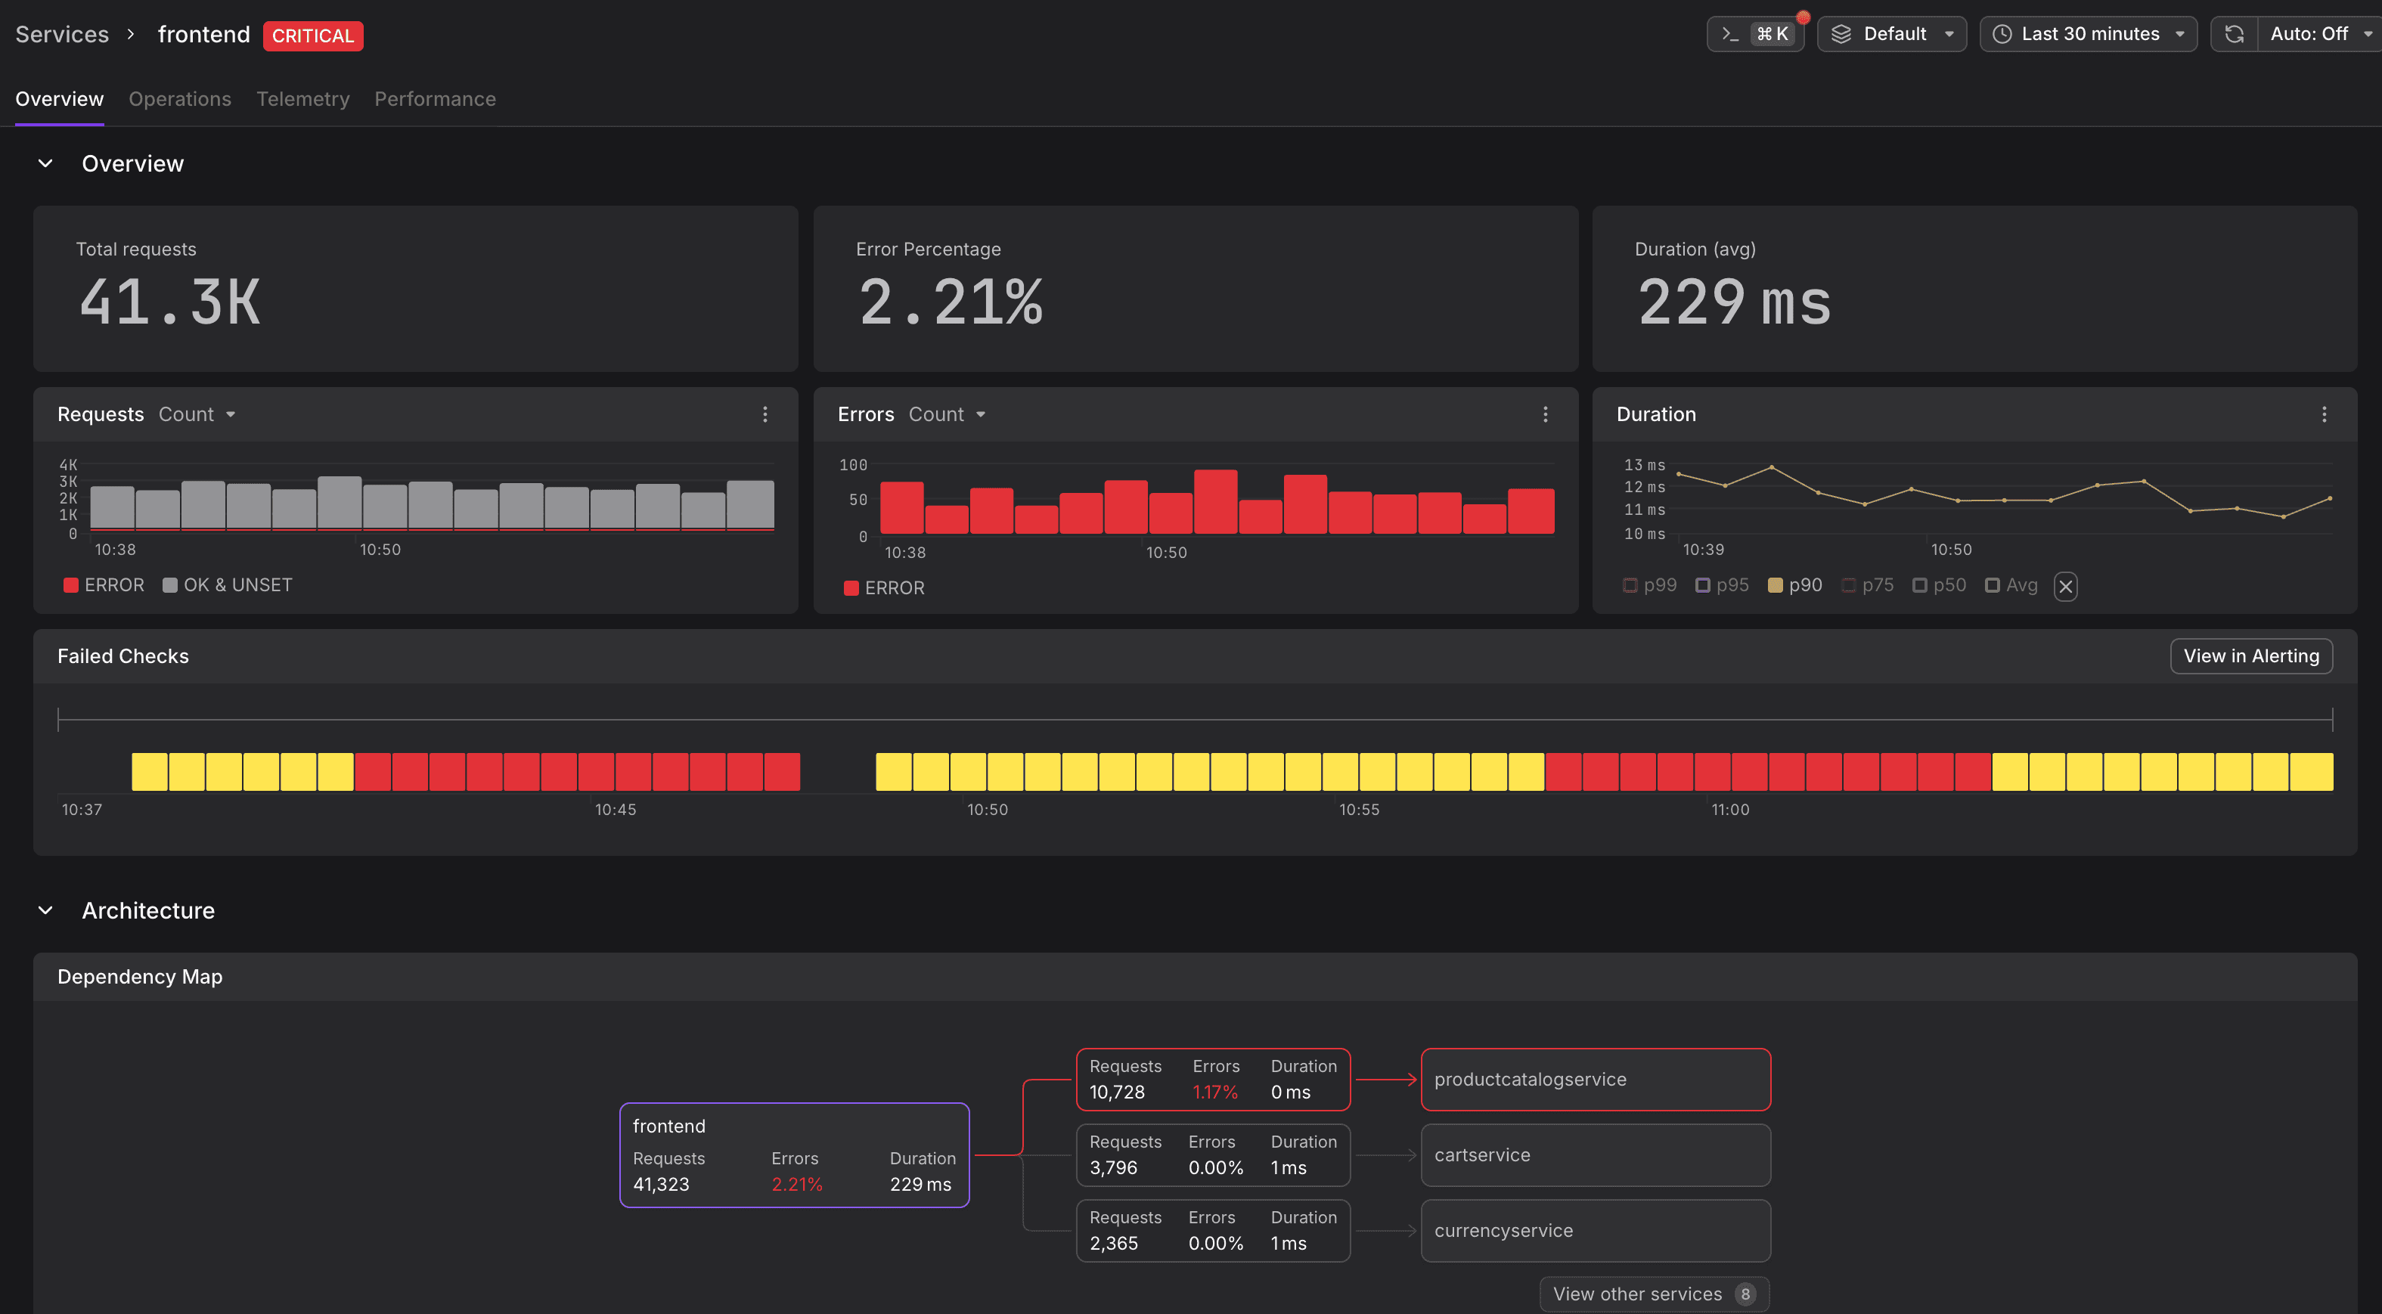Open the command palette terminal icon

1730,34
